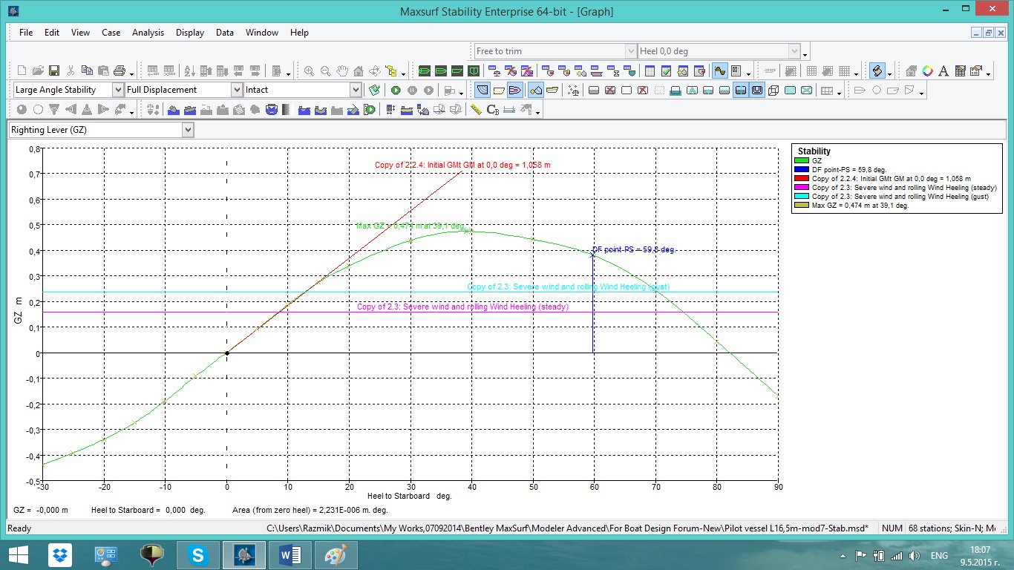The height and width of the screenshot is (570, 1014).
Task: Toggle the highlighted paint render button
Action: 877,71
